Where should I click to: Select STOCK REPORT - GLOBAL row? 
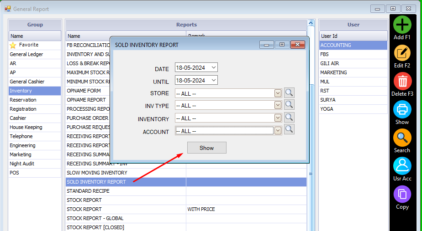tap(186, 218)
